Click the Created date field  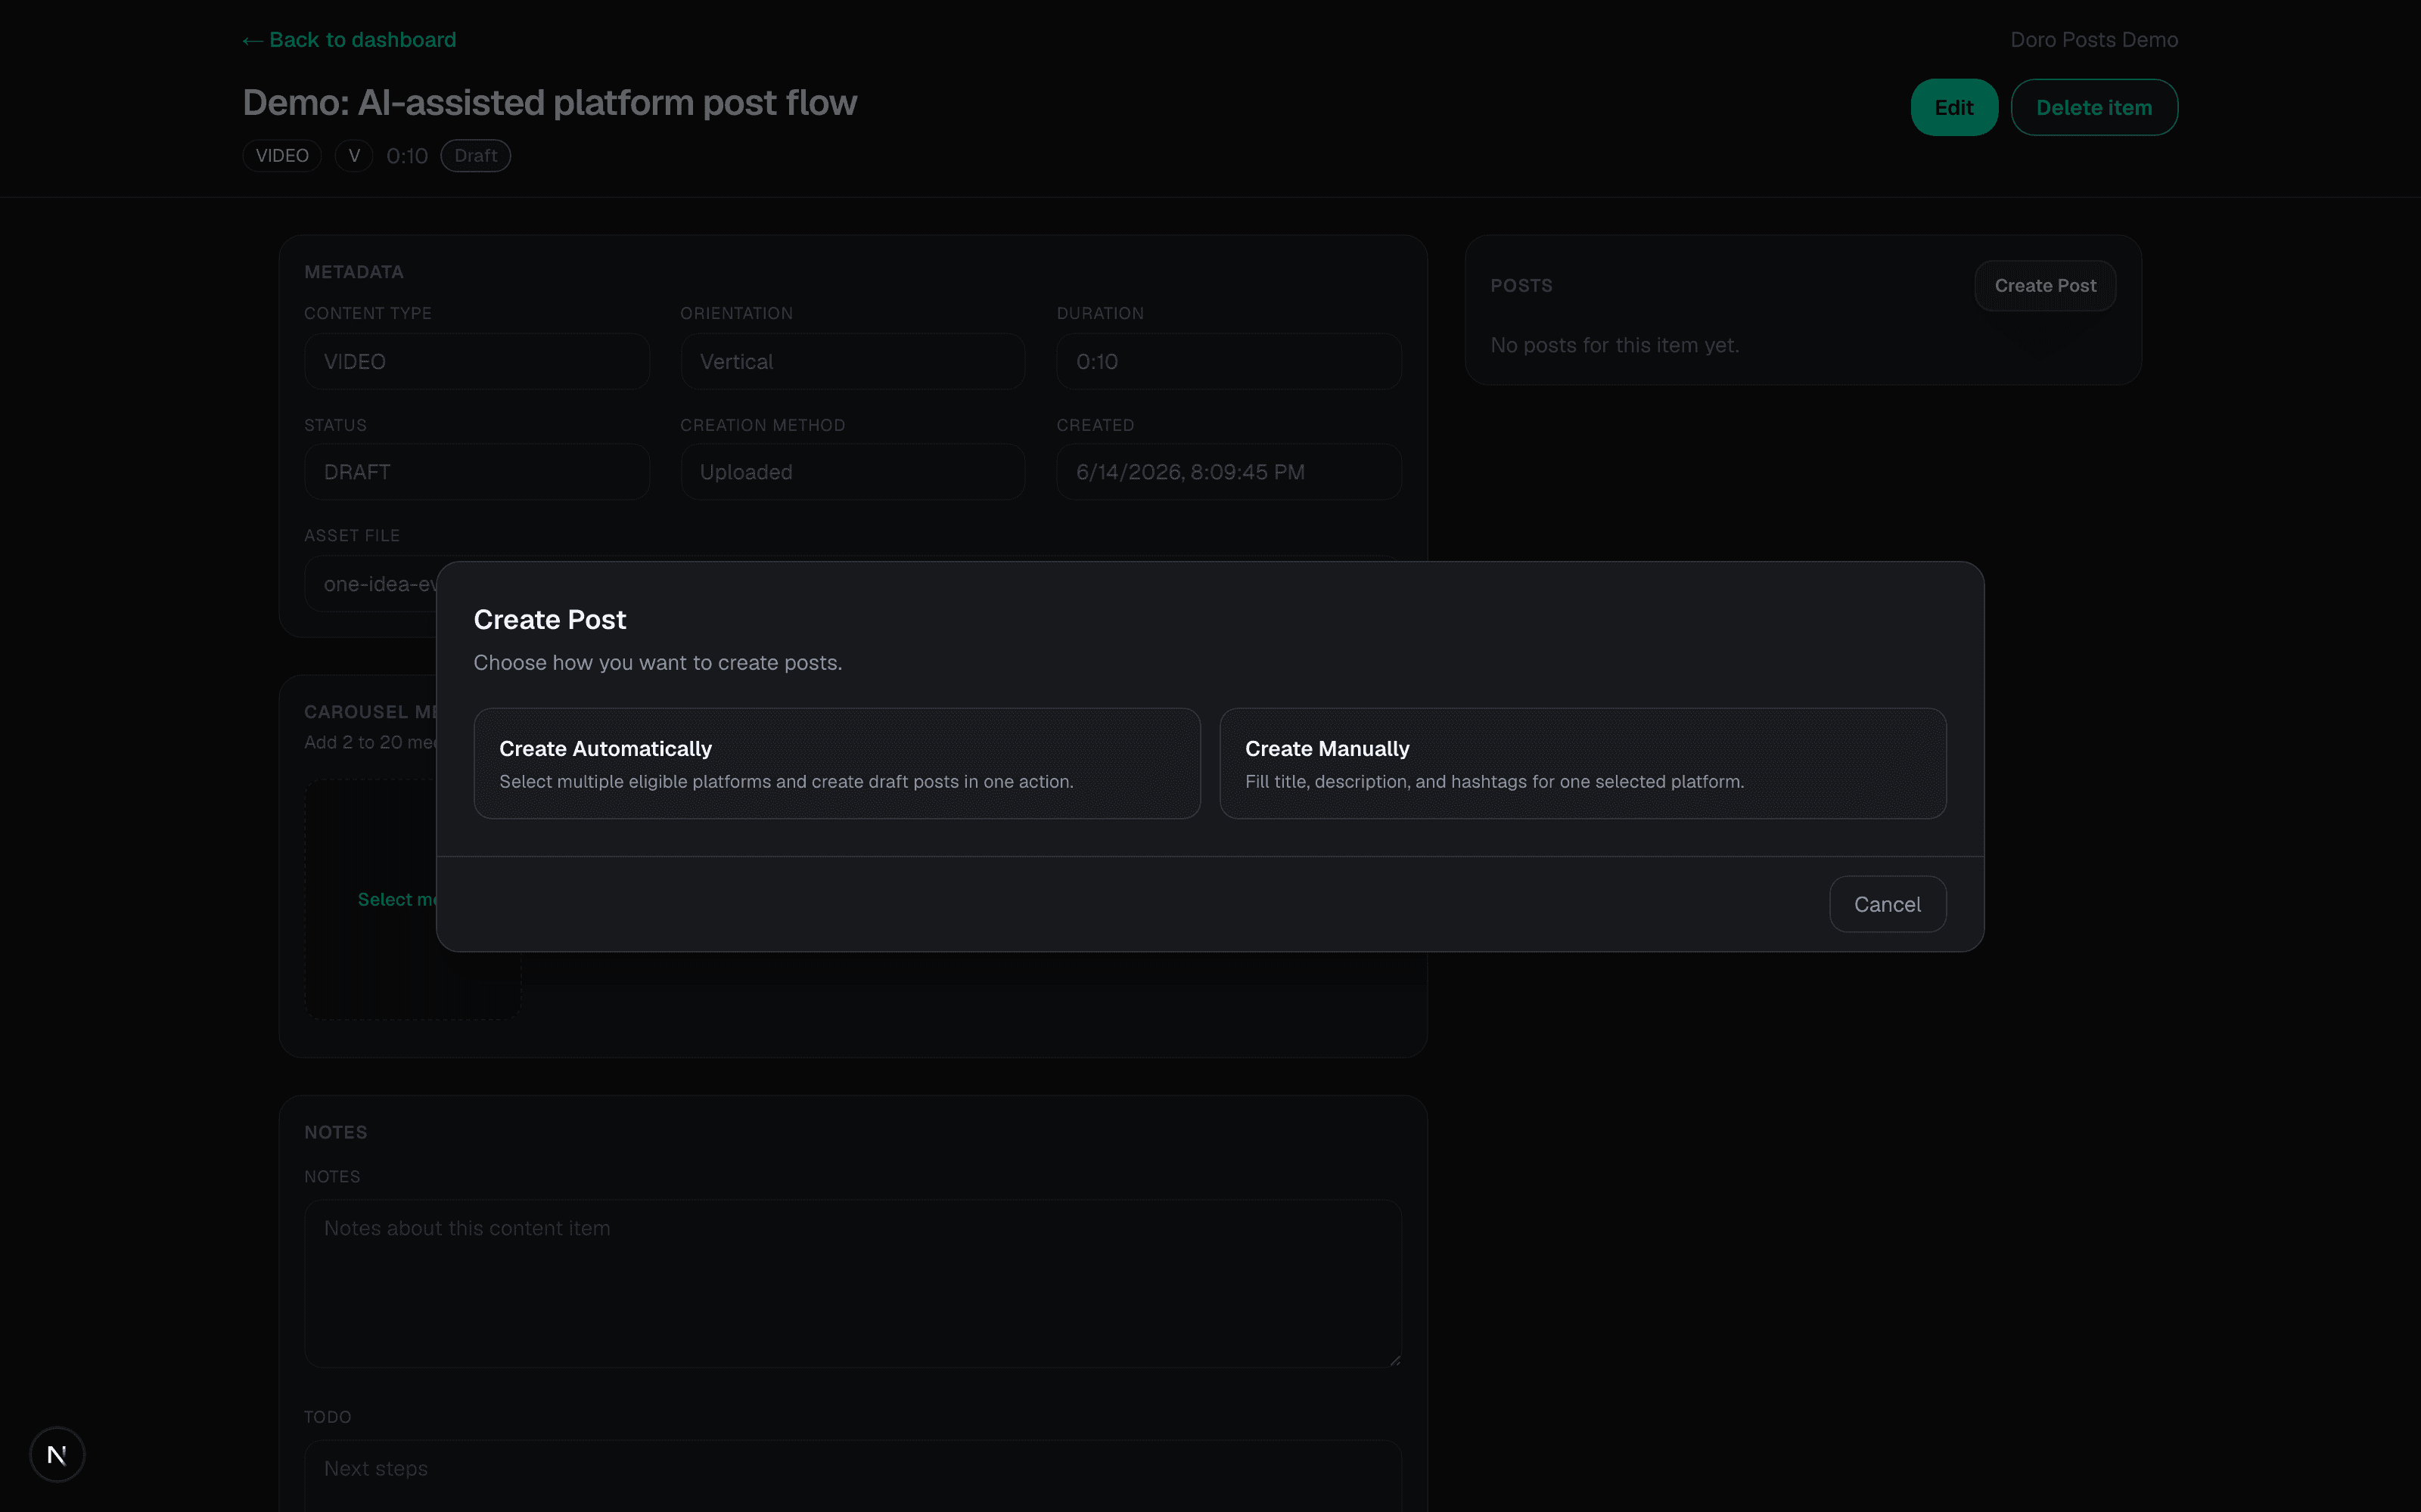tap(1229, 472)
